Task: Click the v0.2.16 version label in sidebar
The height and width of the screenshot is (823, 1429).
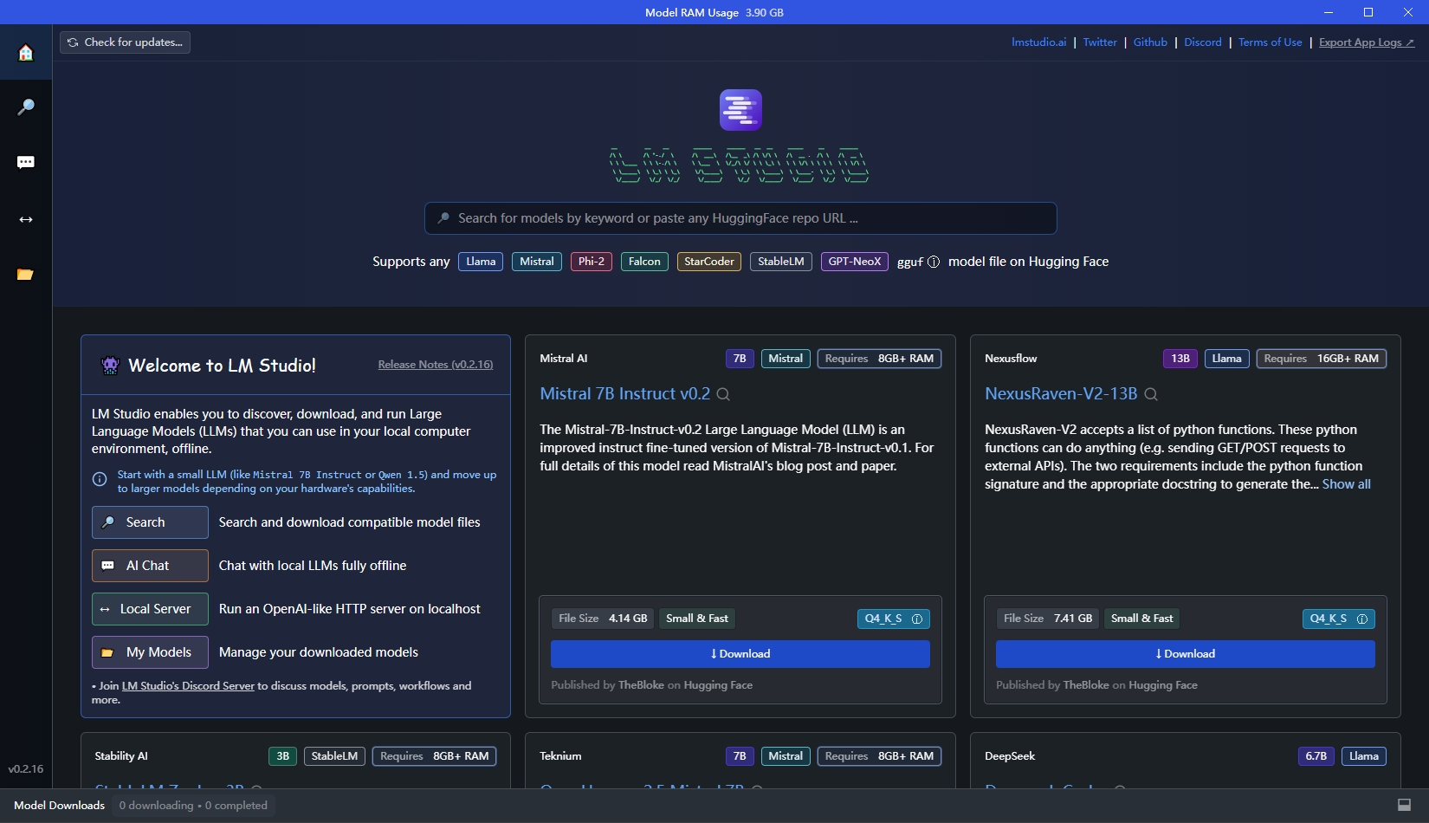Action: [26, 769]
